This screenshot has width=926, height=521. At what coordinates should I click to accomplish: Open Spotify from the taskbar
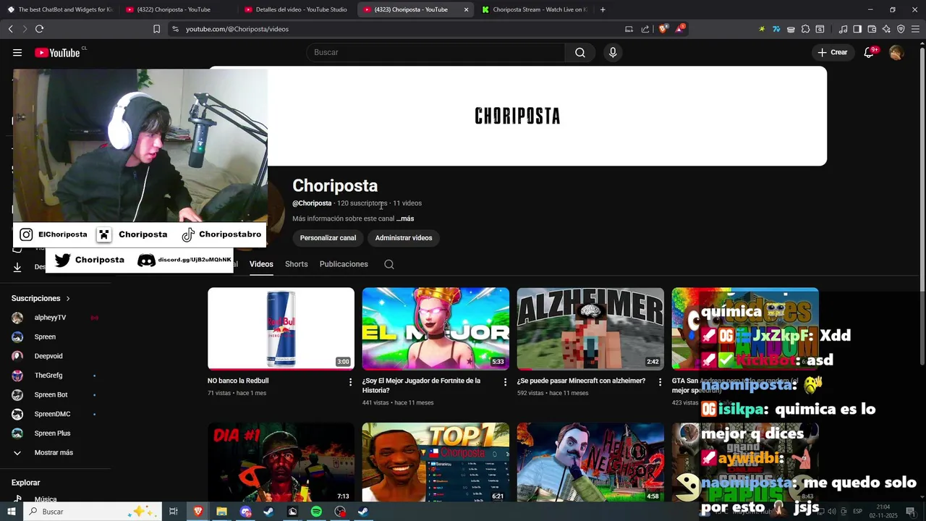point(316,512)
